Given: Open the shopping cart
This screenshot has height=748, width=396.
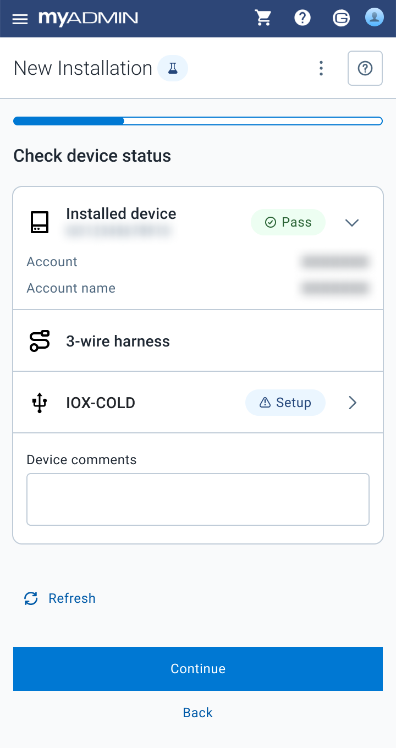Looking at the screenshot, I should coord(263,18).
